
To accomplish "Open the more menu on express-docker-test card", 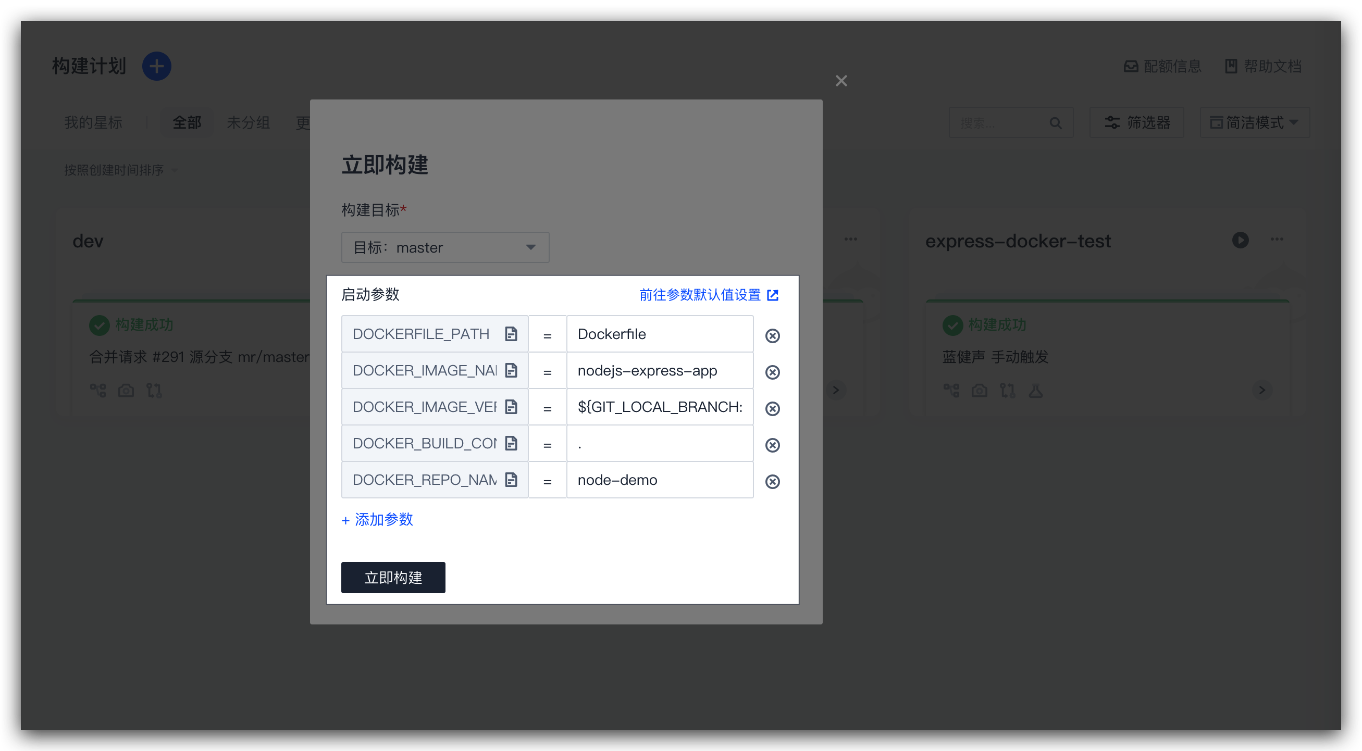I will (1277, 239).
